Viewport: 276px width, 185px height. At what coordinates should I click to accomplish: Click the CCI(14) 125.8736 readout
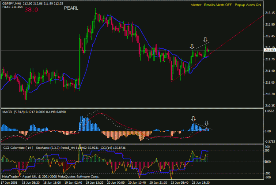point(113,148)
